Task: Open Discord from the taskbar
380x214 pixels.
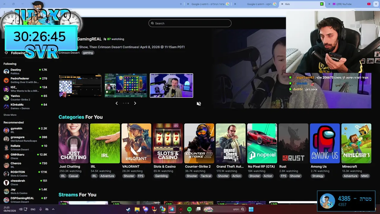Action: [x=145, y=209]
